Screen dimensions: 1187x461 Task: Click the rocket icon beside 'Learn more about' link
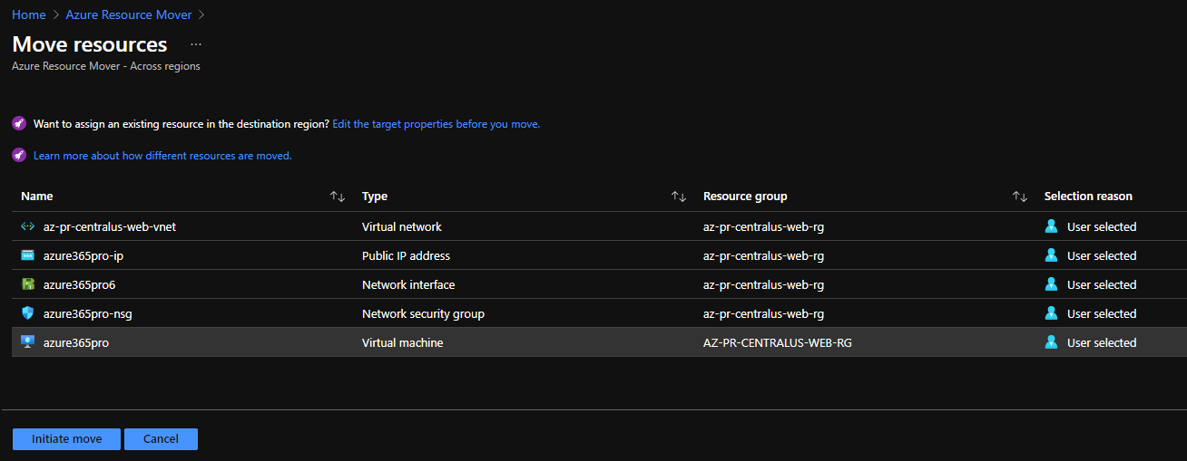click(x=19, y=155)
